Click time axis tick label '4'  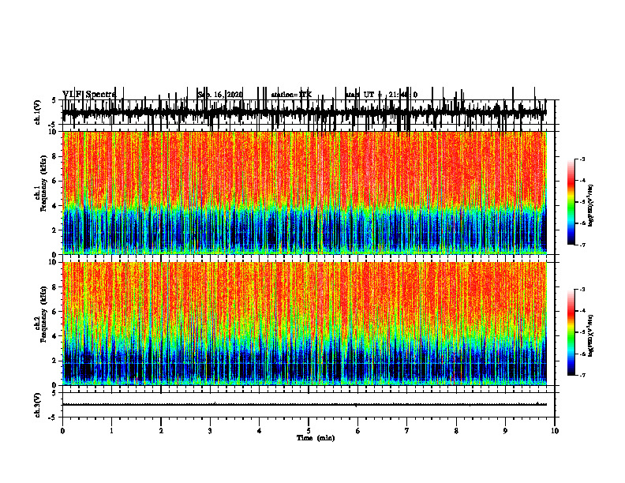(260, 431)
